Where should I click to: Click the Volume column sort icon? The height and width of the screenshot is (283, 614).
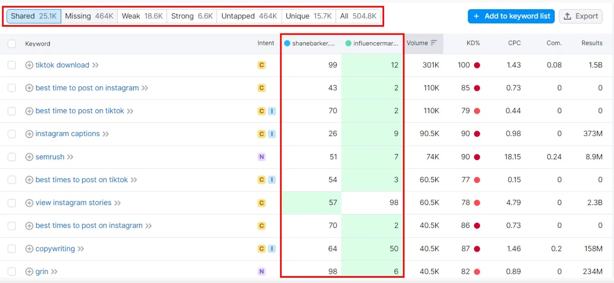coord(434,43)
